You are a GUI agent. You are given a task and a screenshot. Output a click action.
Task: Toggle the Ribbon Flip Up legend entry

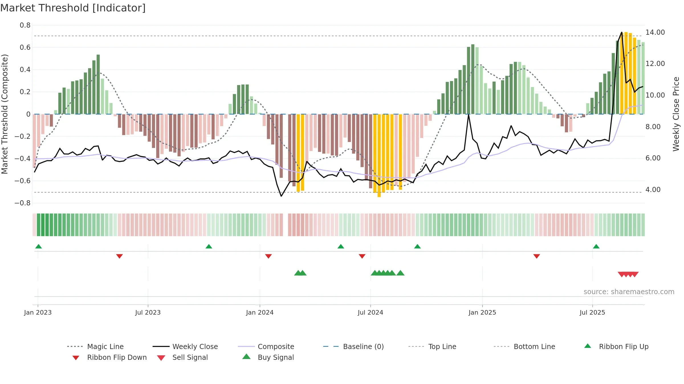pyautogui.click(x=616, y=346)
